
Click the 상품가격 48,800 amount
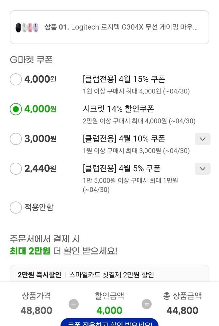pyautogui.click(x=36, y=310)
